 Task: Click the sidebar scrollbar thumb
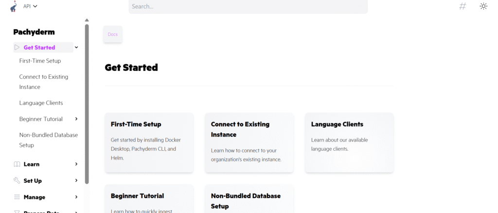point(87,104)
